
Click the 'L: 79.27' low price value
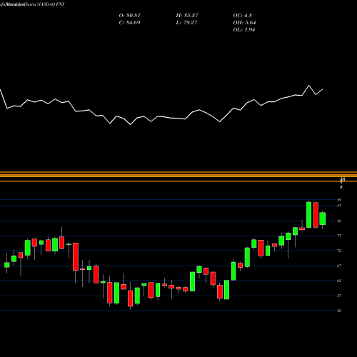click(x=187, y=23)
